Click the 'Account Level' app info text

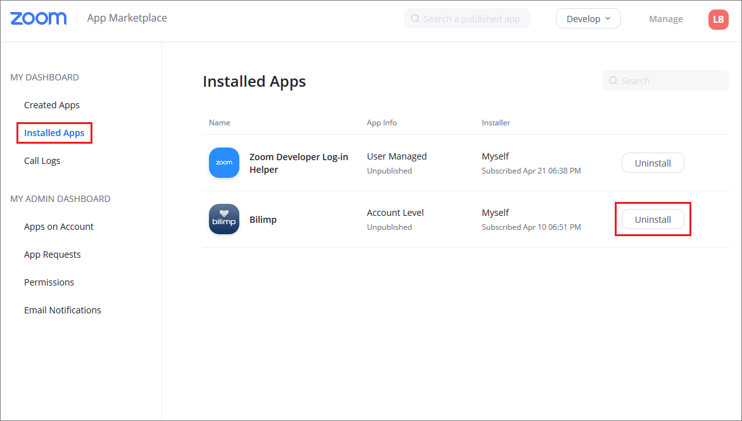(395, 213)
